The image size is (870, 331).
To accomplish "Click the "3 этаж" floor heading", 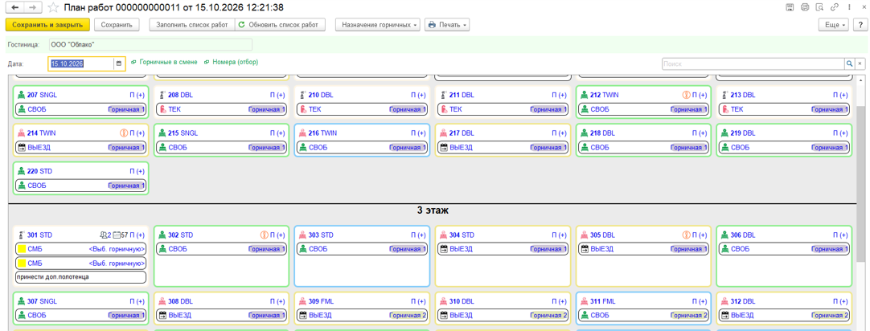I will [x=433, y=210].
